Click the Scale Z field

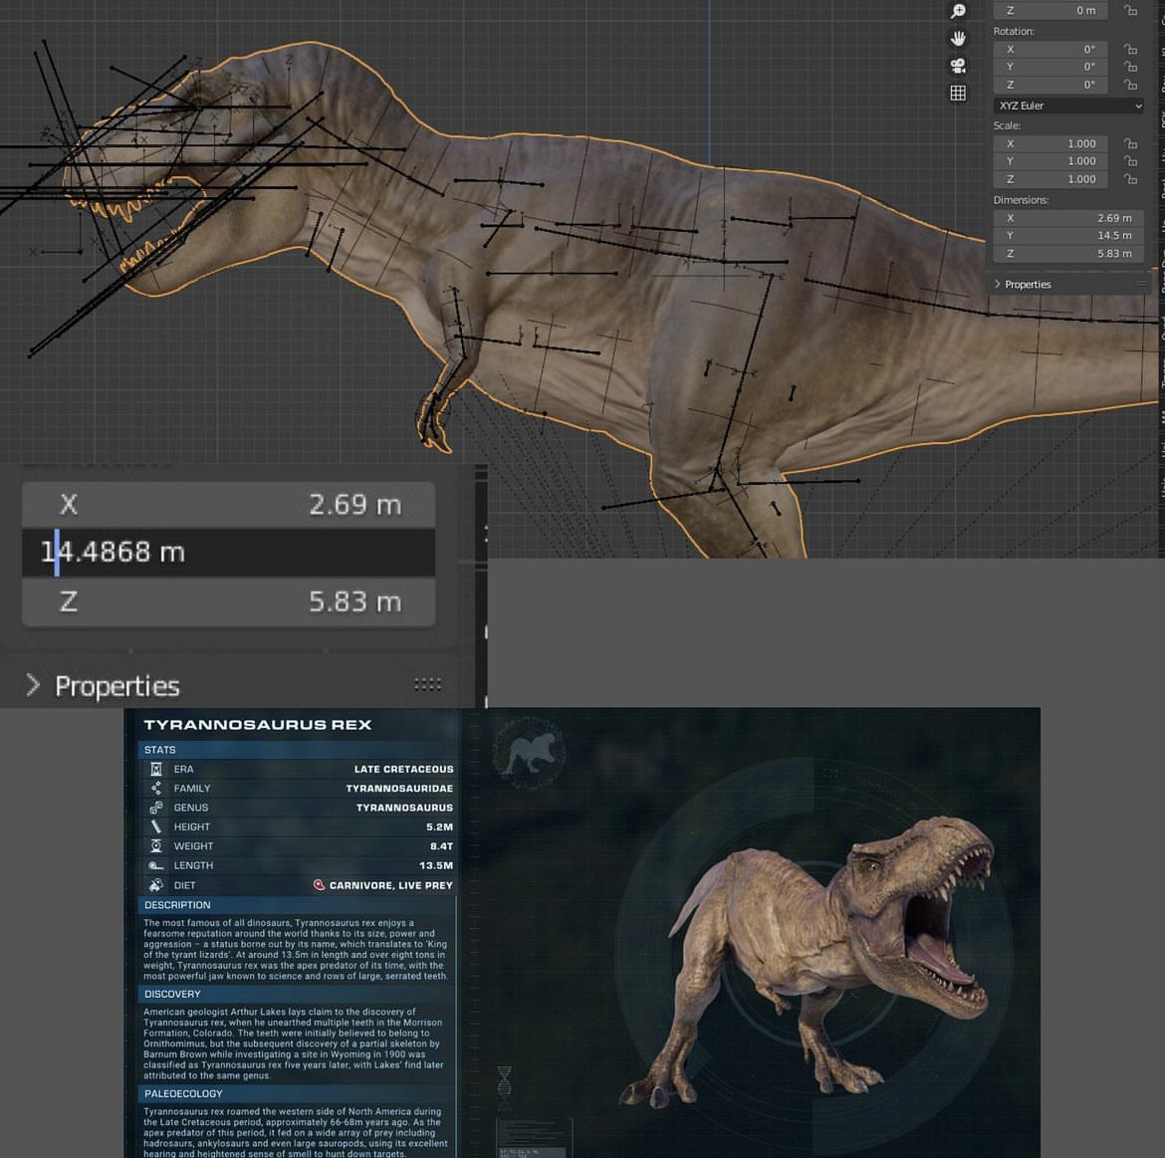click(1050, 179)
